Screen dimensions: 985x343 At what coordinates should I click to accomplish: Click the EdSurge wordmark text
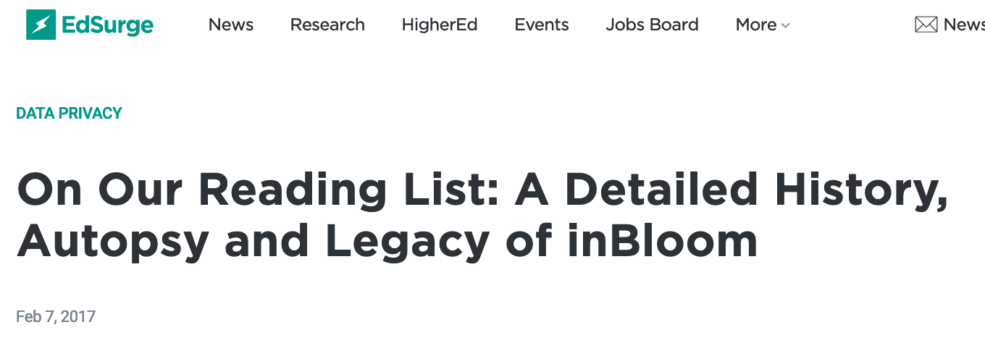click(x=107, y=25)
